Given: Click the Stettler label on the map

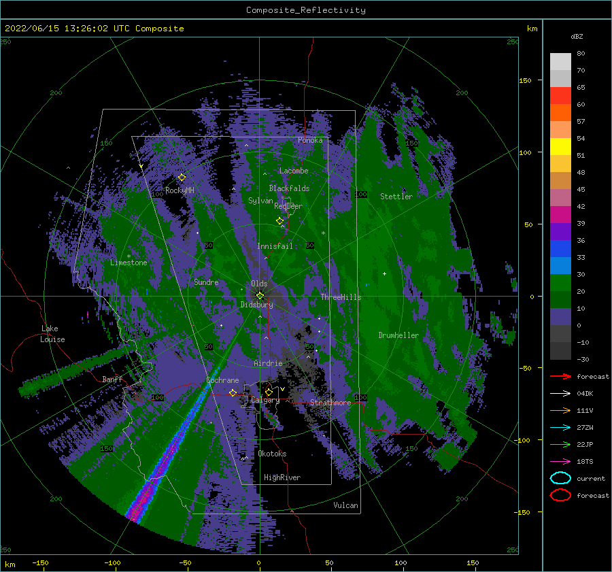Looking at the screenshot, I should tap(396, 197).
